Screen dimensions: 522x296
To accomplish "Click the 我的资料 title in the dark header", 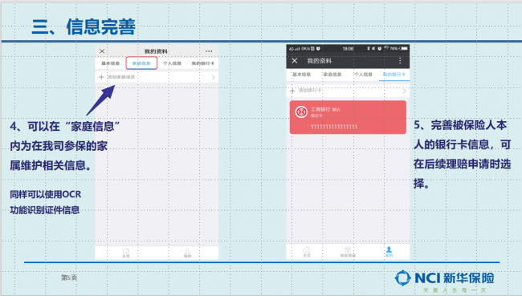I will click(x=320, y=61).
